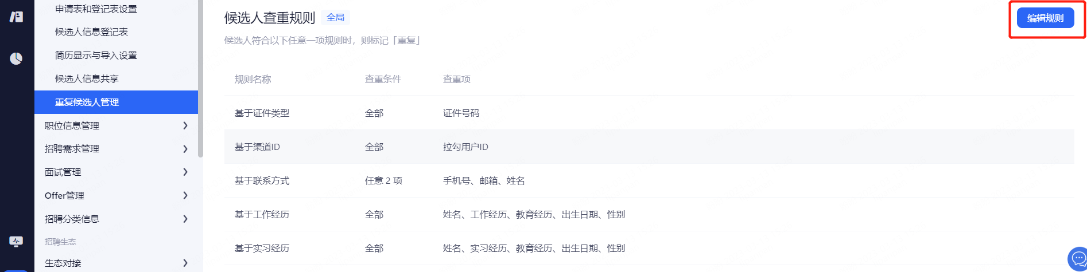Image resolution: width=1087 pixels, height=272 pixels.
Task: Expand the 招聘需求管理 section arrow
Action: pos(185,149)
